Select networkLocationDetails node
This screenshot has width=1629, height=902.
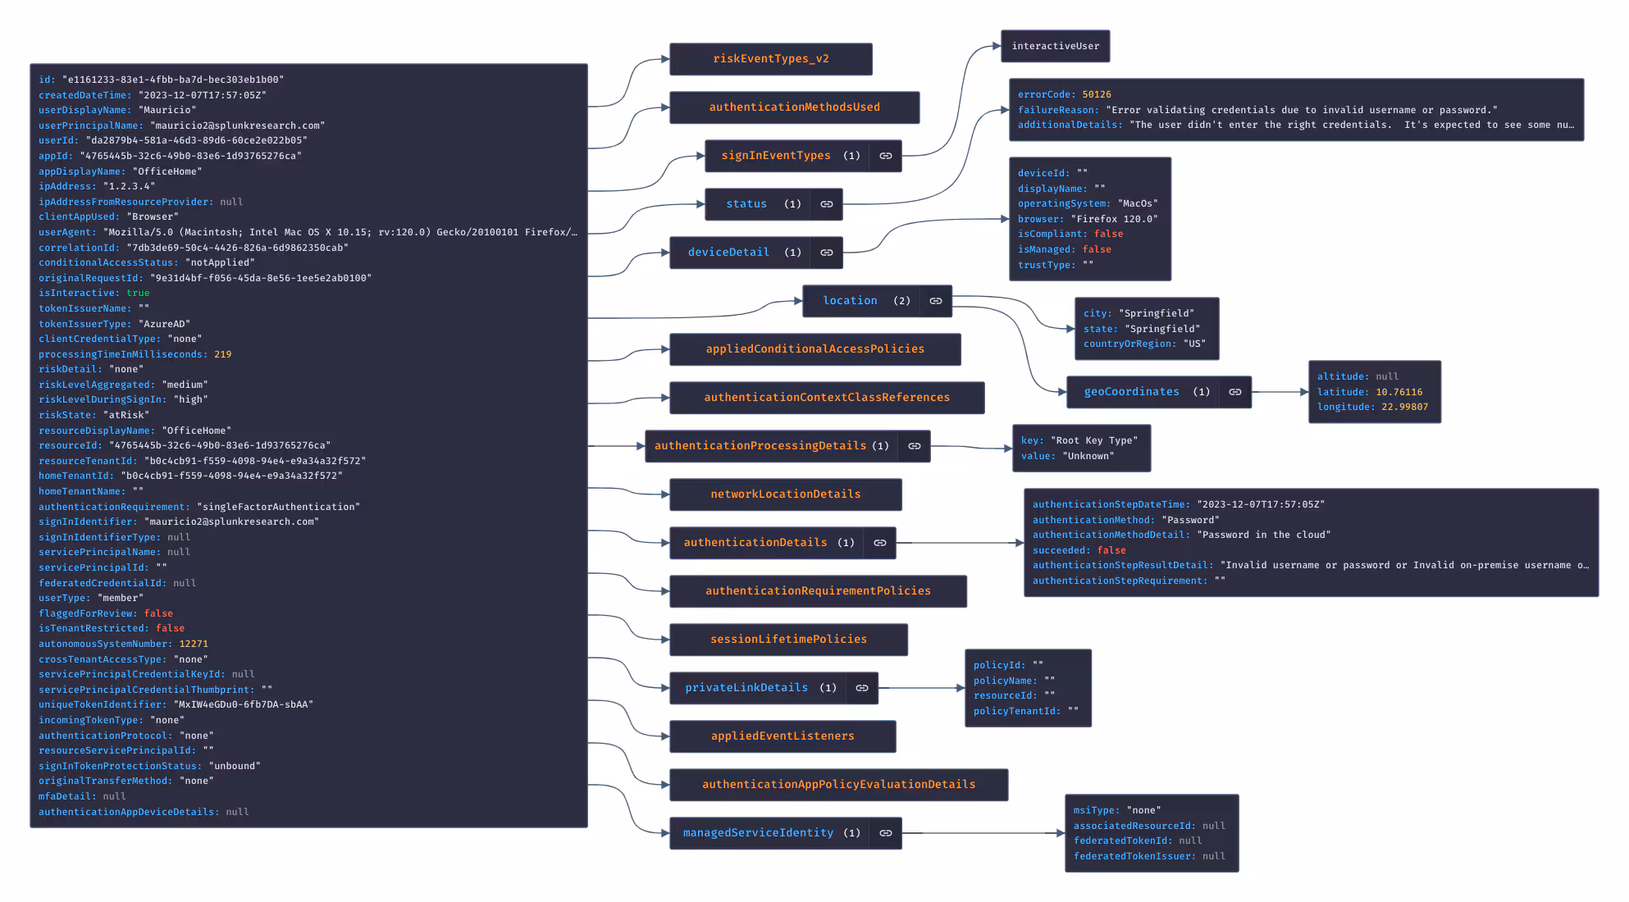(785, 494)
